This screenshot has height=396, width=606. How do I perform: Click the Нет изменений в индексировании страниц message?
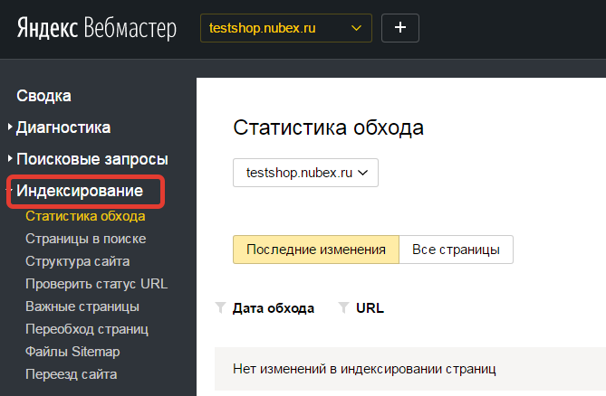(364, 369)
